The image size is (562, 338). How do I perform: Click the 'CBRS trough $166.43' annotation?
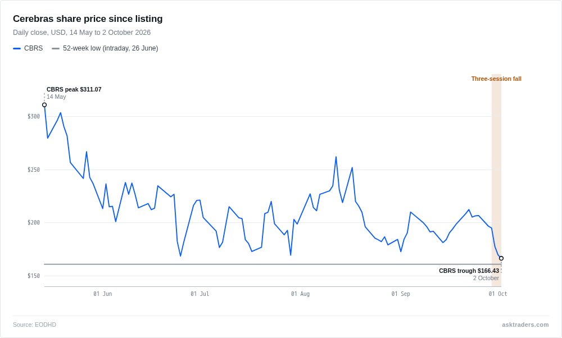[469, 271]
